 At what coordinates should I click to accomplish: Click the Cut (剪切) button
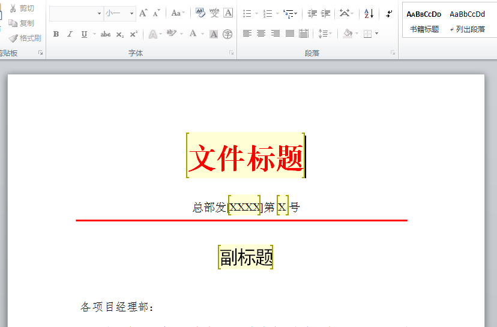pos(22,8)
